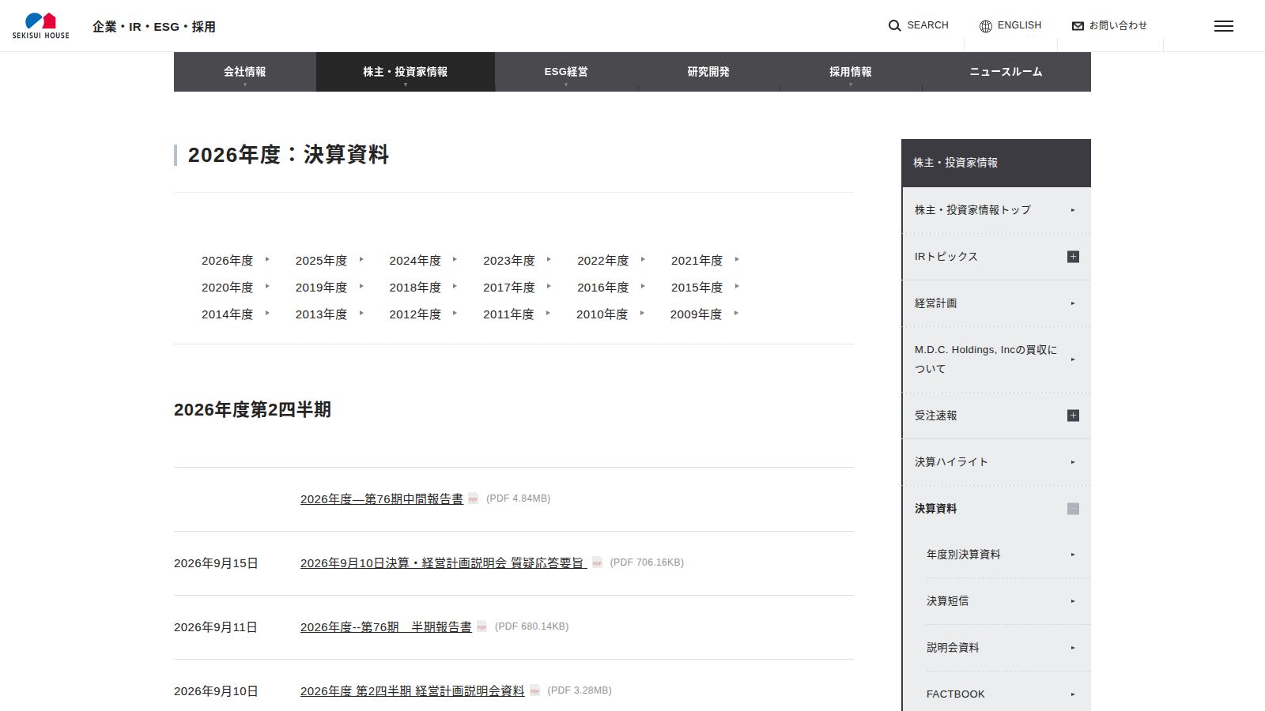Expand the 受注速報 plus icon
Viewport: 1265px width, 711px height.
1073,416
